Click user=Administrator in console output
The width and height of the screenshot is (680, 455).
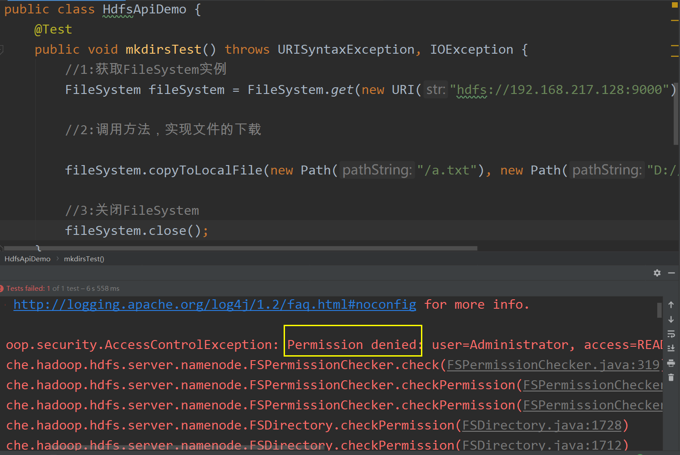500,345
